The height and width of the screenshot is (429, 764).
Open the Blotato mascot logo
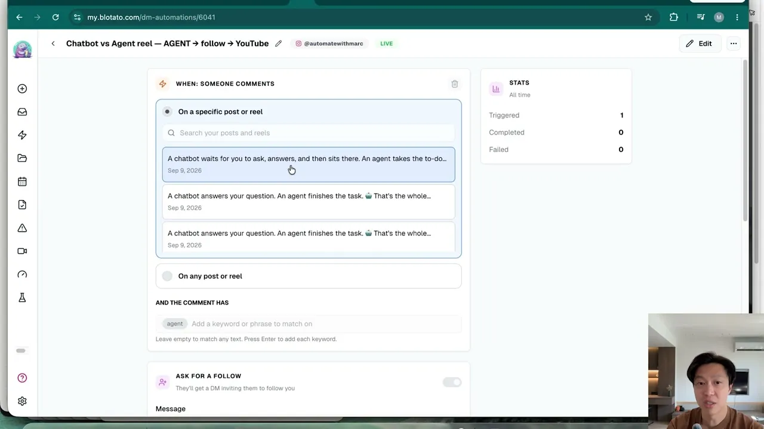(23, 49)
